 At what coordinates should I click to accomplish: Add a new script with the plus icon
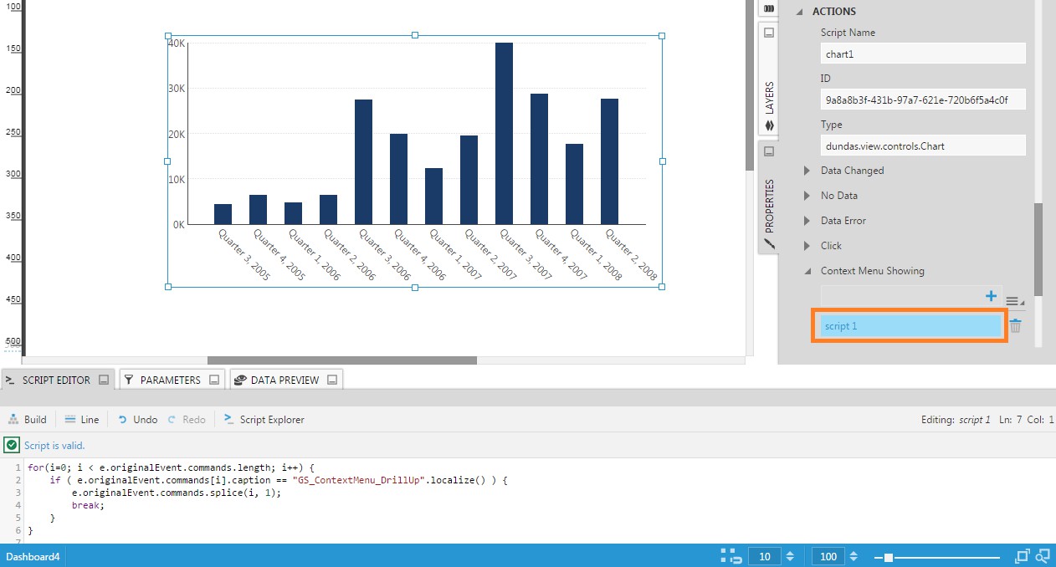pyautogui.click(x=991, y=296)
